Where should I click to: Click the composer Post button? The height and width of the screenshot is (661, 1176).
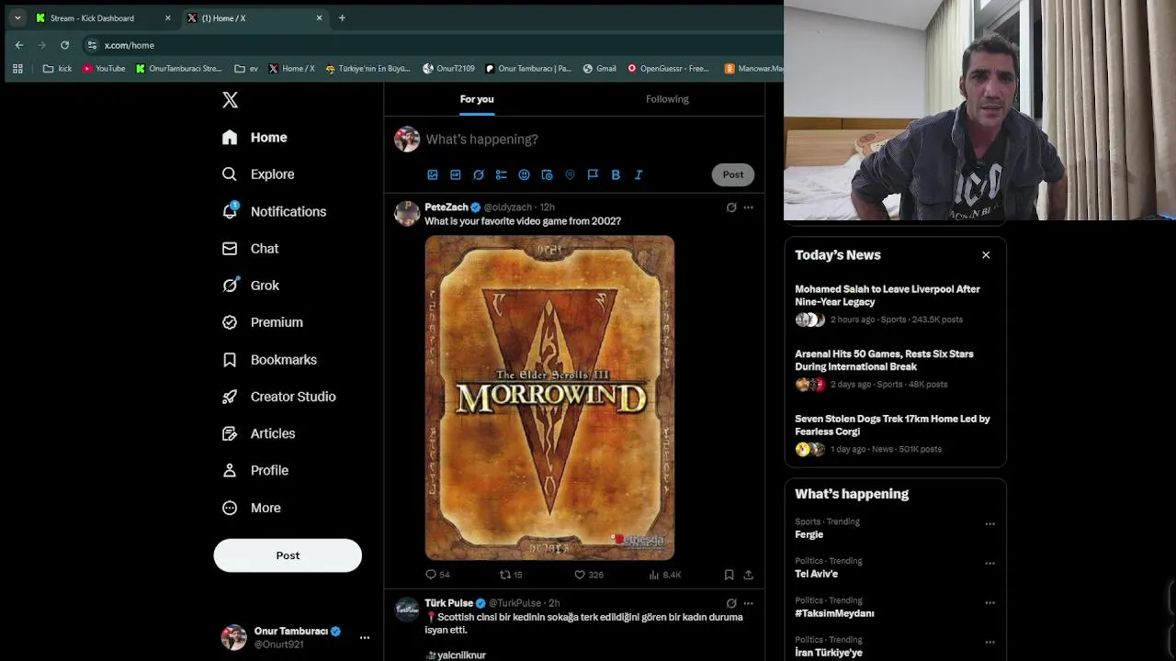click(733, 174)
